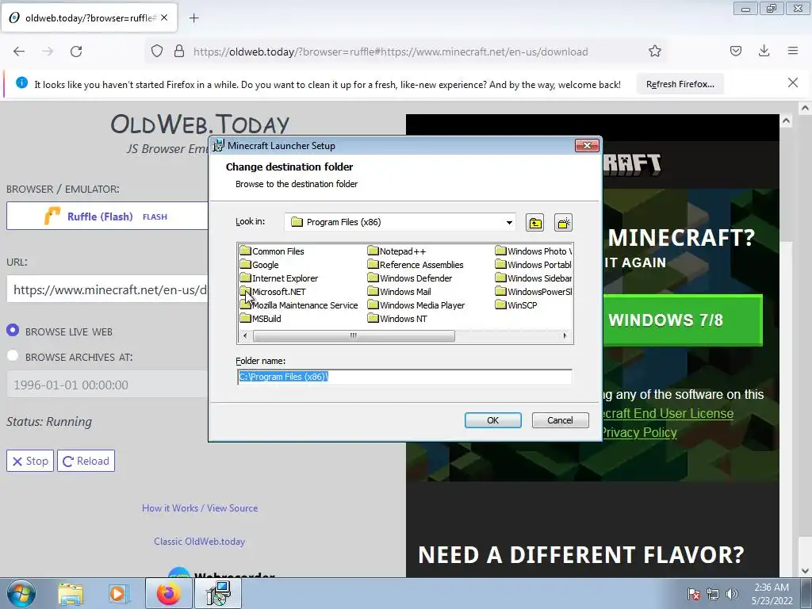This screenshot has height=609, width=812.
Task: Select the MSBuild folder
Action: click(x=260, y=319)
